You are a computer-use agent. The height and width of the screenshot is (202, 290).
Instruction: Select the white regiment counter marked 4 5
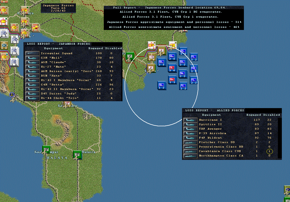[4, 33]
